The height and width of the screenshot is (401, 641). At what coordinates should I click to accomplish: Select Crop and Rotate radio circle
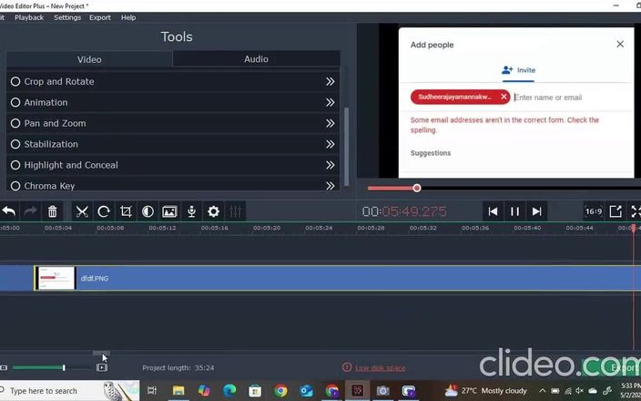pyautogui.click(x=15, y=81)
